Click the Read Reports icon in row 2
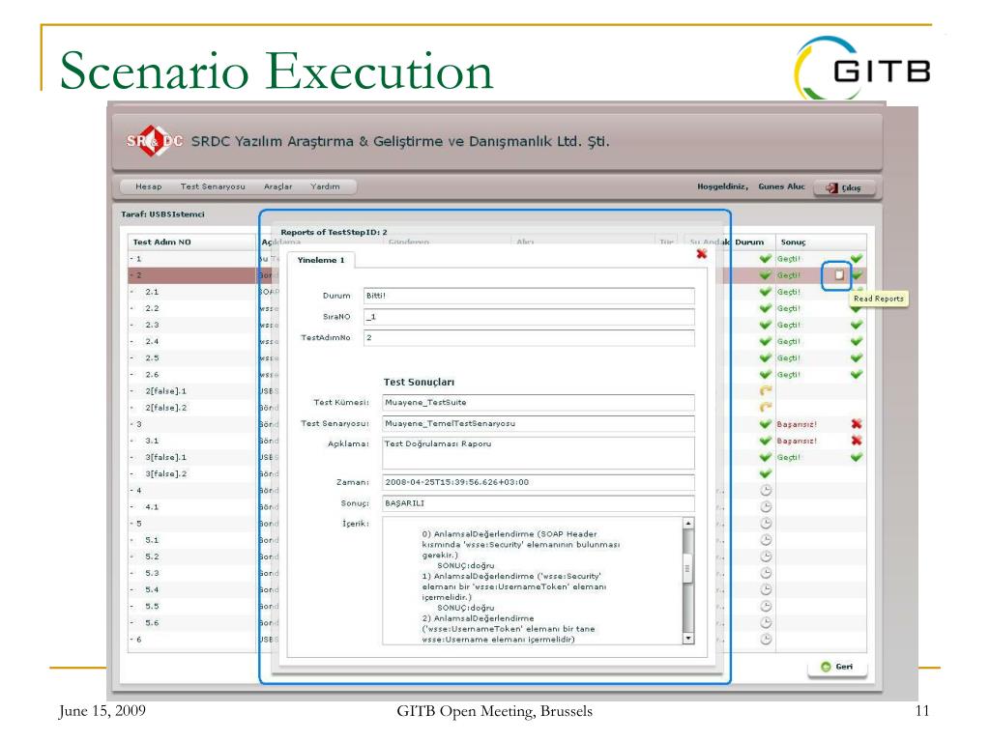990x742 pixels. click(838, 275)
